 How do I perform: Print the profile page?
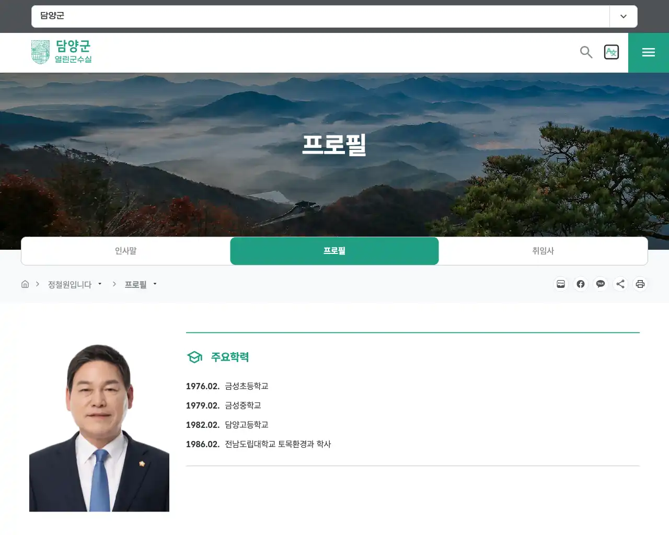coord(640,284)
